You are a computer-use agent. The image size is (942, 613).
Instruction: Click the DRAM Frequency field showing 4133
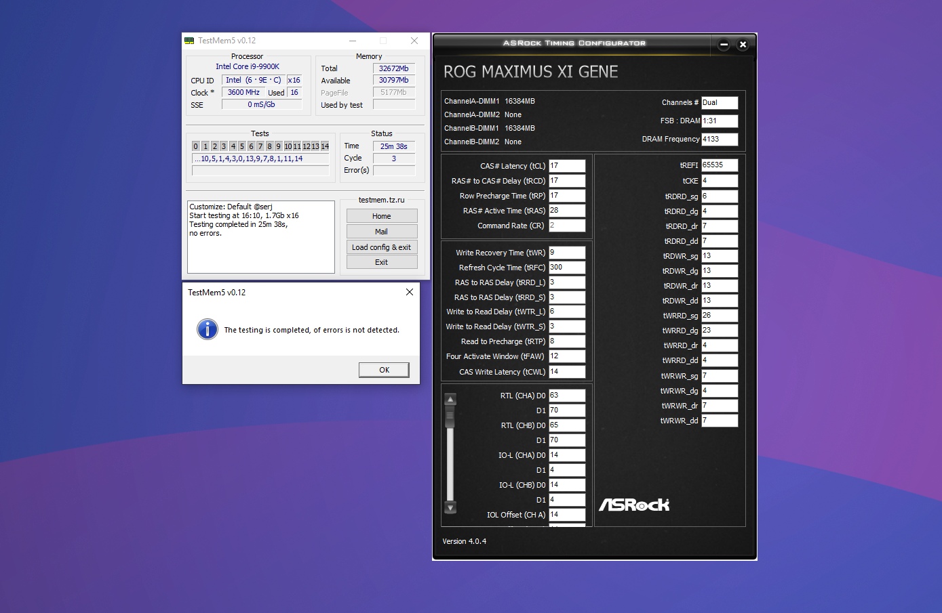pos(720,140)
